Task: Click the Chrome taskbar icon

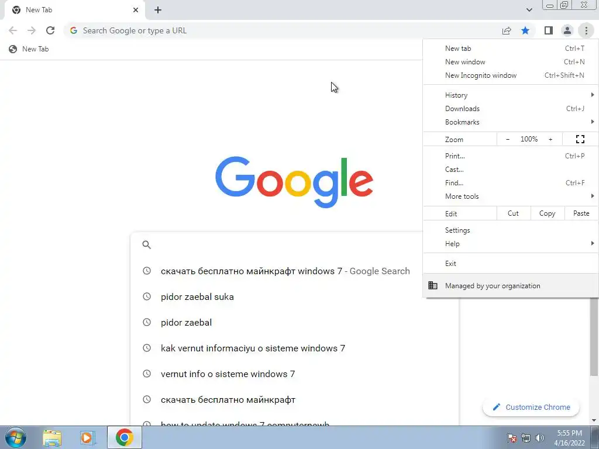Action: (x=124, y=437)
